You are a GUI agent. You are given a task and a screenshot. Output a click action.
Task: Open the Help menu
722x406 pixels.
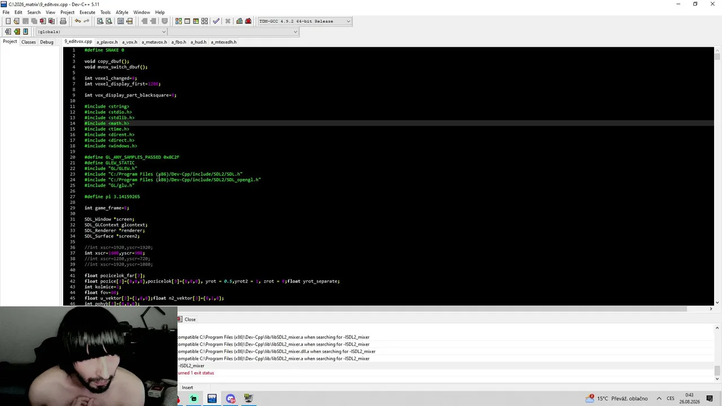(x=160, y=12)
